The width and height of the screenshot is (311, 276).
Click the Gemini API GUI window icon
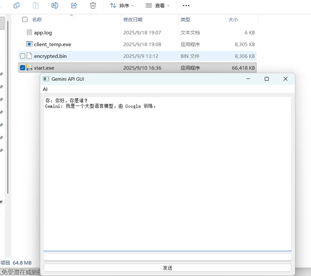coord(46,79)
